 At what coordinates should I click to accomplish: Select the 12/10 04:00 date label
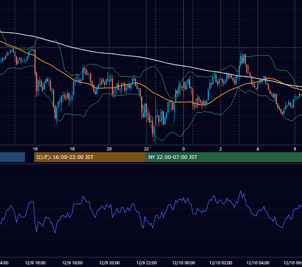(x=258, y=263)
